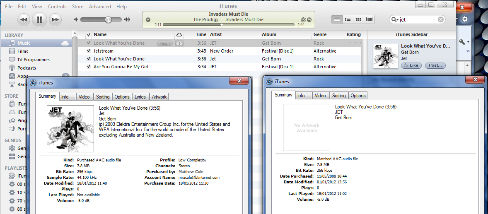This screenshot has height=214, width=488.
Task: Sort songs by Rating column
Action: [x=353, y=34]
